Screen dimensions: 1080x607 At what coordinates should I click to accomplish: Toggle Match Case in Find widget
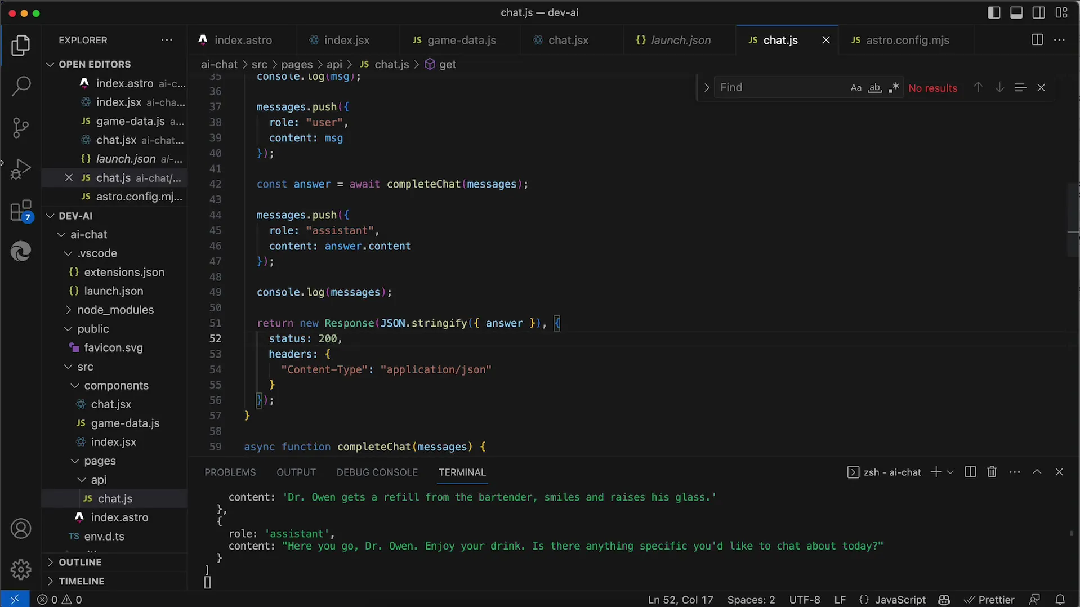coord(856,88)
